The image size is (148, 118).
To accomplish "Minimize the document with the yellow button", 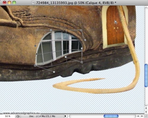I will (9, 3).
